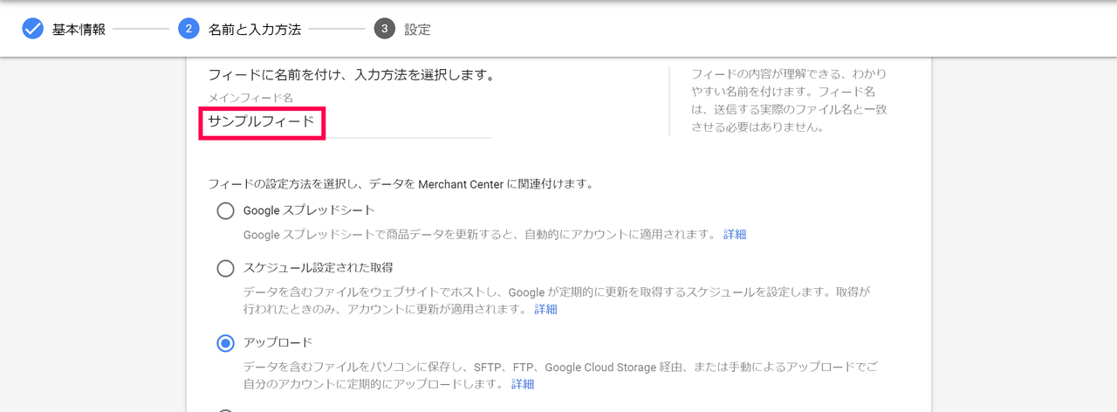Click the blue checkmark icon for 基本情報
Screen dimensions: 1117x412
(x=32, y=29)
